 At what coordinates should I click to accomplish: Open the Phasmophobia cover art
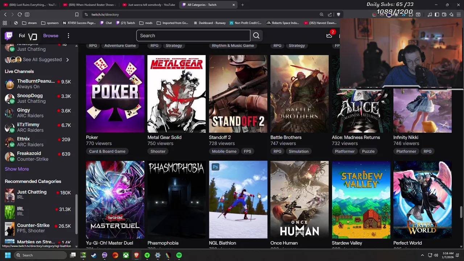pos(177,200)
